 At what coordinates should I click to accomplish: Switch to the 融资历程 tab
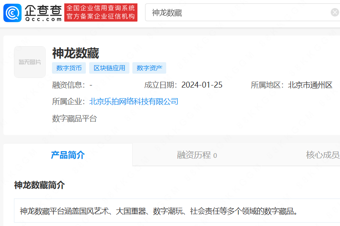pyautogui.click(x=197, y=155)
